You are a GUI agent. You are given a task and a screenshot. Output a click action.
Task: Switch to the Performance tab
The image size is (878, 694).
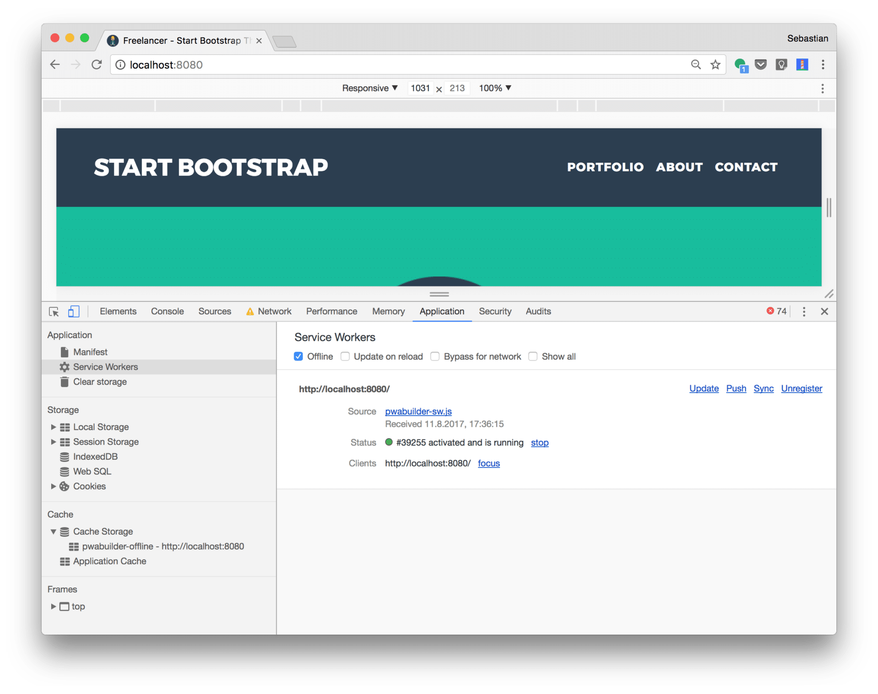click(332, 311)
